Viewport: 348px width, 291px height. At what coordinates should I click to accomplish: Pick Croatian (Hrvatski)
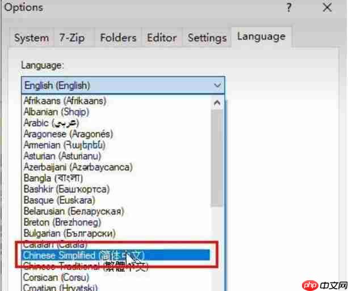click(116, 287)
